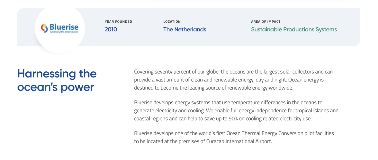Click the YEAR FOUNDED label
The height and width of the screenshot is (160, 378).
click(x=118, y=22)
